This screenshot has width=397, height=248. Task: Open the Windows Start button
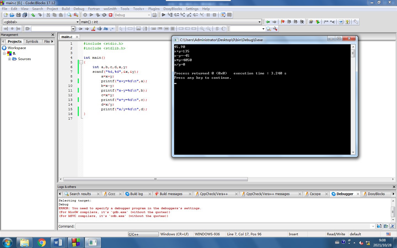pos(7,243)
